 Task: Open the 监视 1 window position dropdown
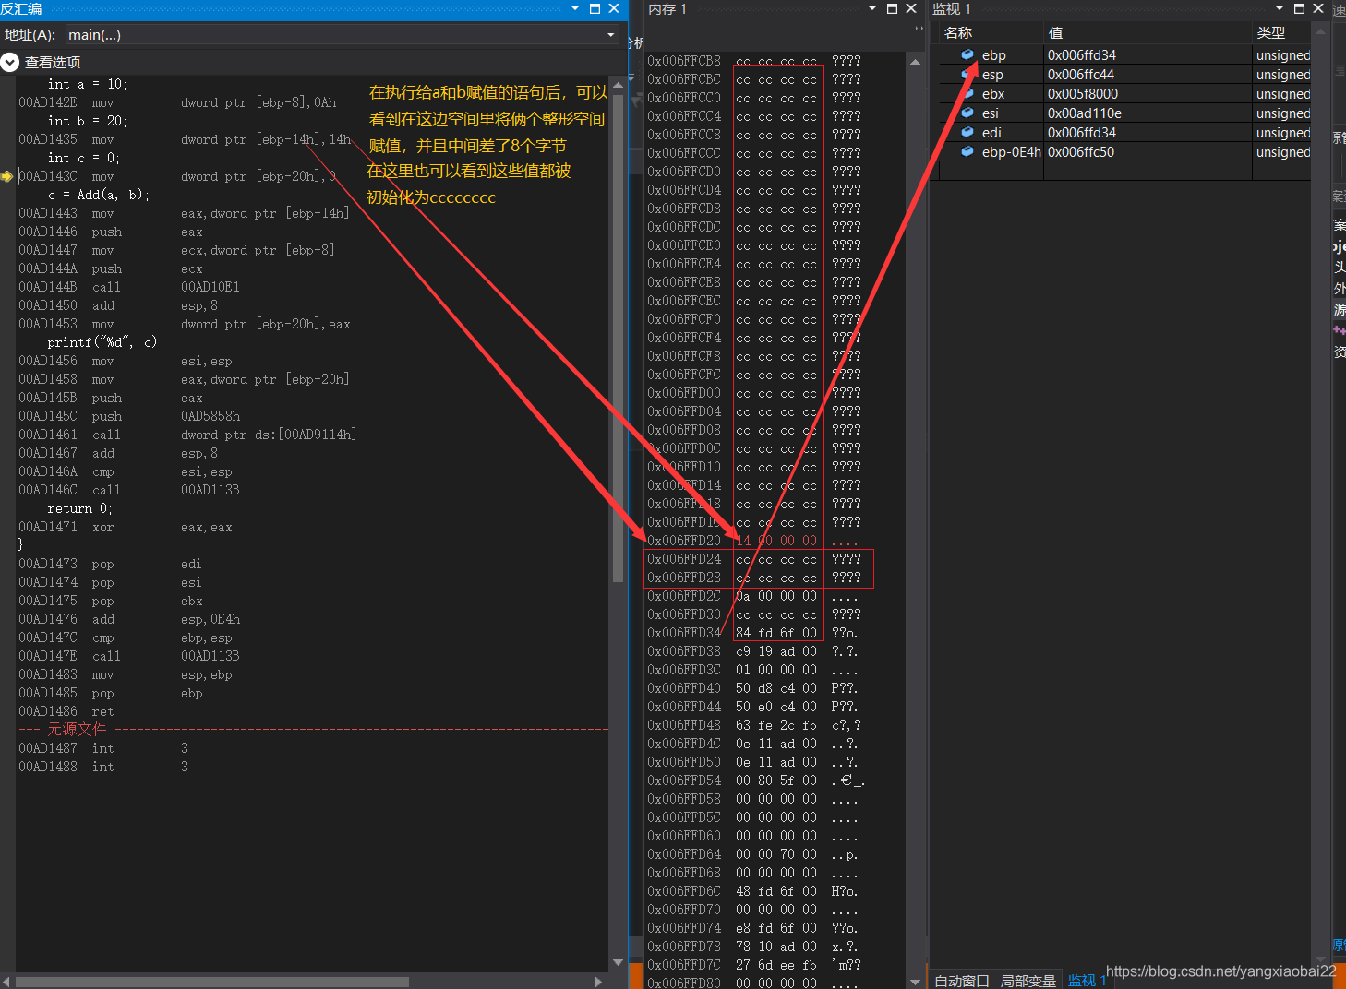(x=1280, y=8)
